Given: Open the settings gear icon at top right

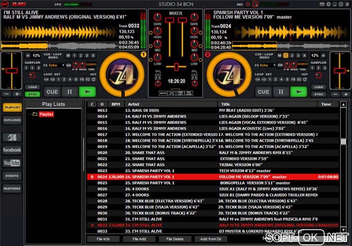Looking at the screenshot, I should pos(329,4).
